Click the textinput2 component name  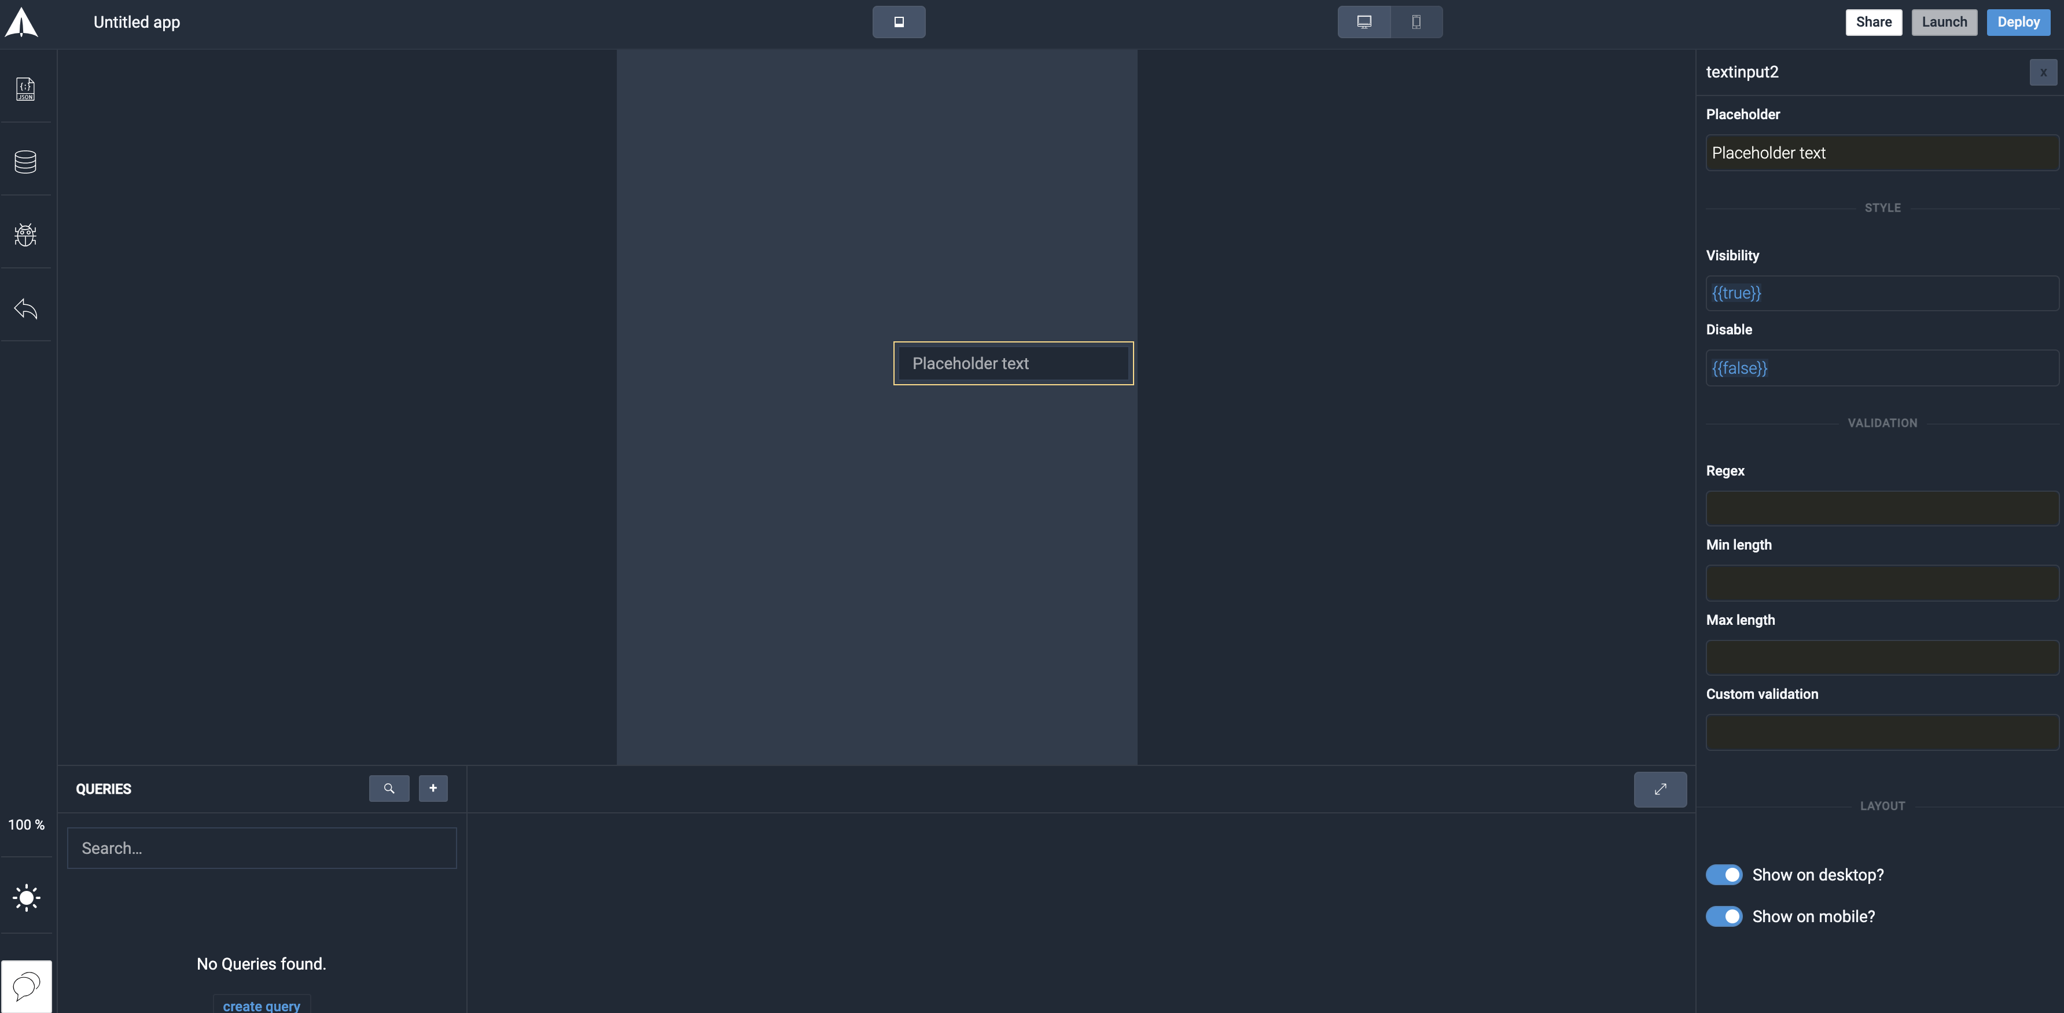(1742, 72)
